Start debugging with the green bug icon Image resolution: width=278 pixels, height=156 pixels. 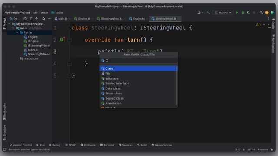(243, 13)
